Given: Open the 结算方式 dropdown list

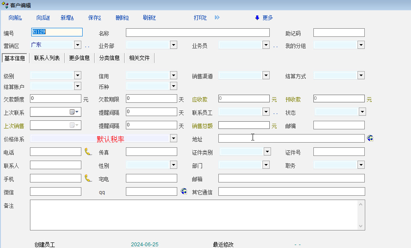Looking at the screenshot, I should [x=361, y=75].
